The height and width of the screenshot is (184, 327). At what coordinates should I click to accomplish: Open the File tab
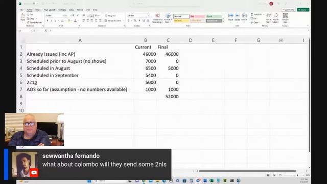tap(21, 10)
